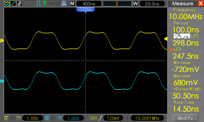Click the yellow CH1 ground level marker
Screen dimensions: 204x122
(x=2, y=41)
